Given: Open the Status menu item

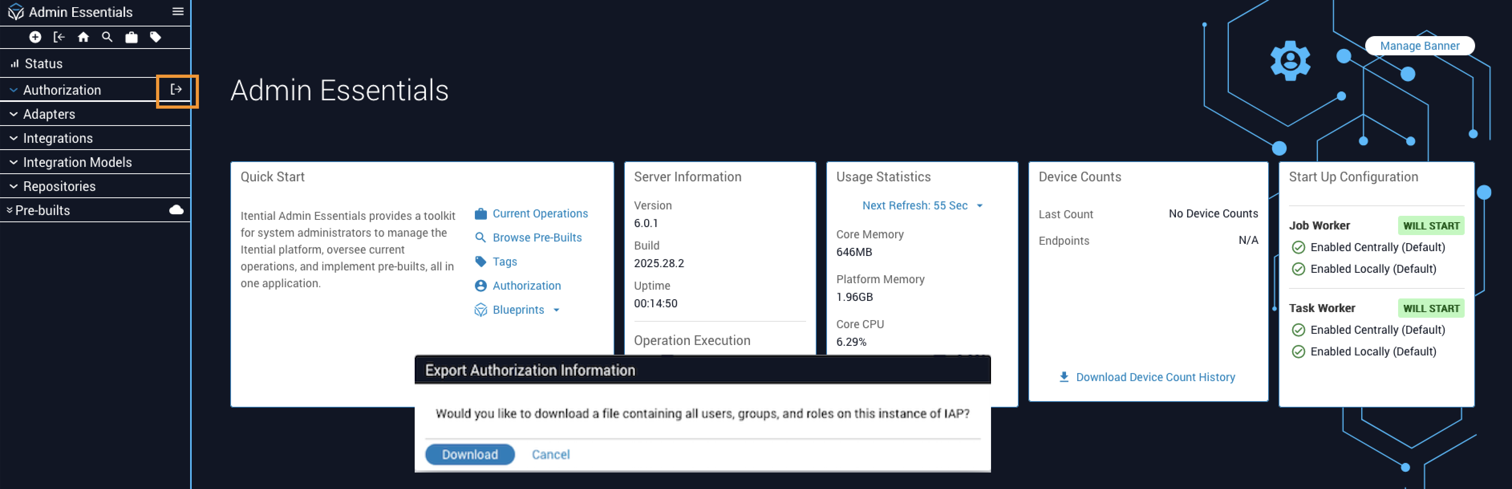Looking at the screenshot, I should tap(43, 63).
